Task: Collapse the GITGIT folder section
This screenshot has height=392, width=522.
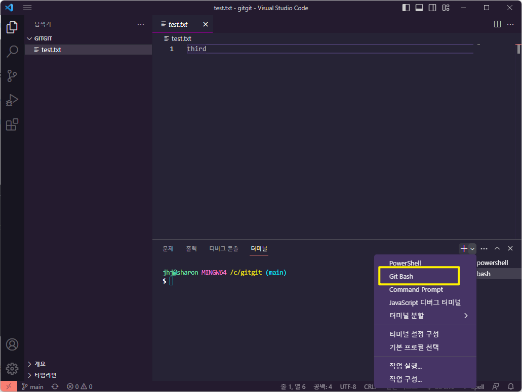Action: tap(43, 38)
